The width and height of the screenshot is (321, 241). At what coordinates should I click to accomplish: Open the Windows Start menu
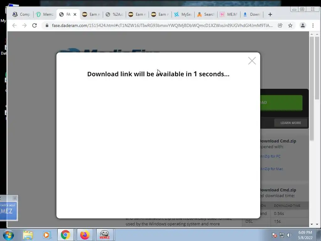(8, 235)
